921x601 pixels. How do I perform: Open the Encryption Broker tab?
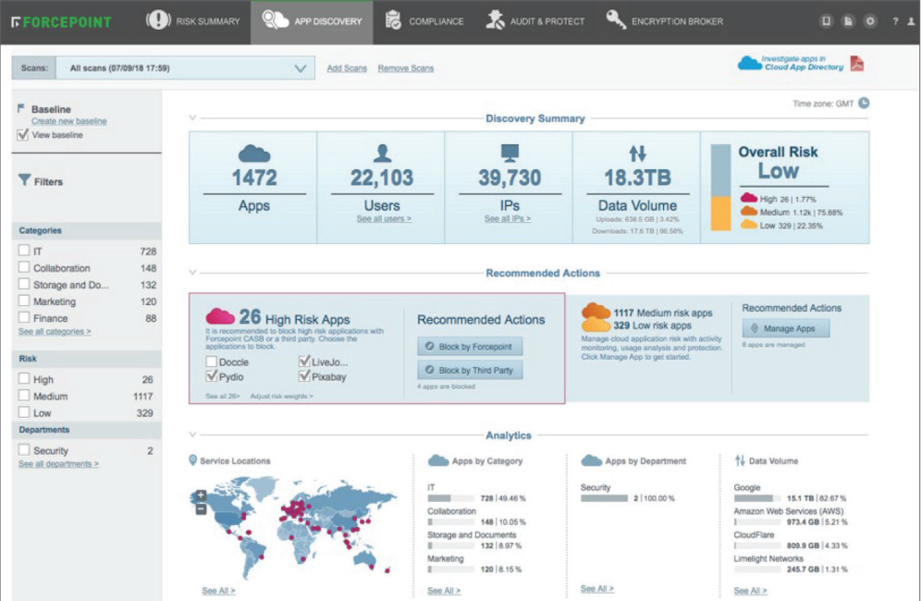664,21
